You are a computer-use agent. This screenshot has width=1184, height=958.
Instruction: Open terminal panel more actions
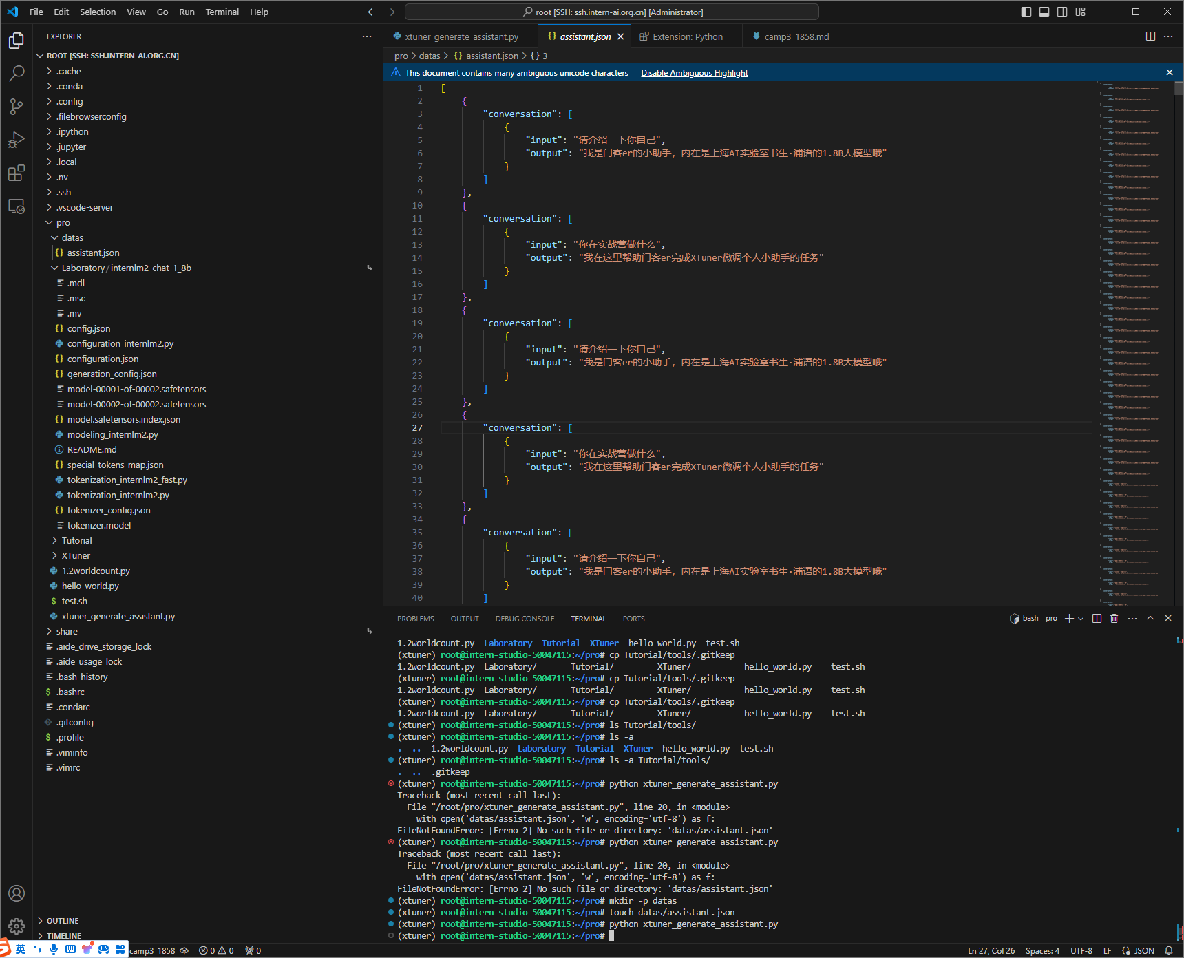[1132, 618]
